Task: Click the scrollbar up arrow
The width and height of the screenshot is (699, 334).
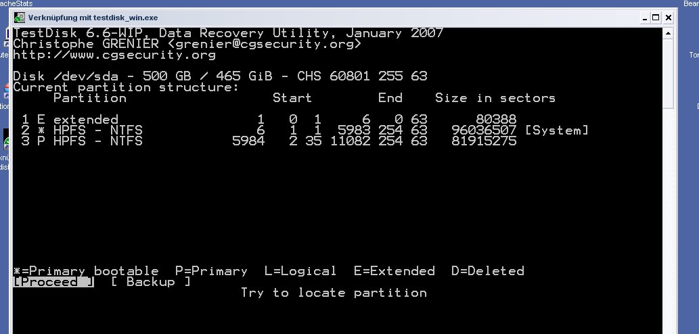Action: tap(669, 33)
